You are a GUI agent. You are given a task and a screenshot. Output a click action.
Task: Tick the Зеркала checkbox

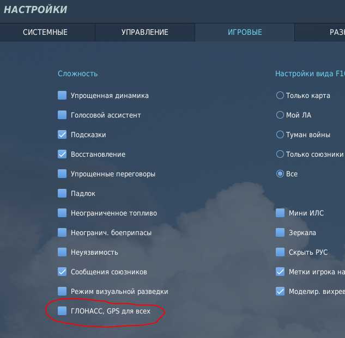[280, 232]
